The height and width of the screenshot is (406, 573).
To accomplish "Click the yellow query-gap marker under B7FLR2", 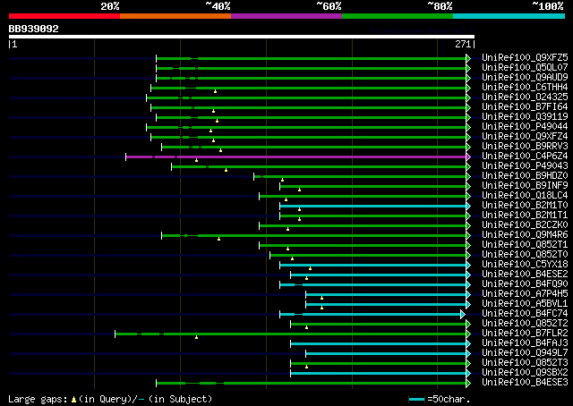I will tap(196, 337).
